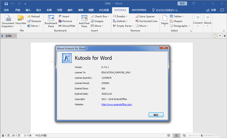This screenshot has height=138, width=227.
Task: Click the 共享 share button
Action: 211,10
